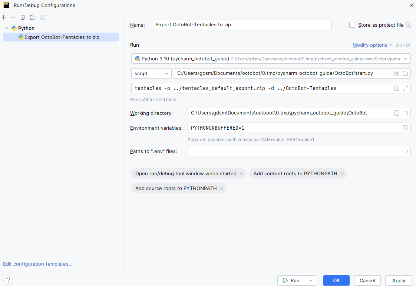Click the OK button
416x286 pixels.
pyautogui.click(x=336, y=280)
